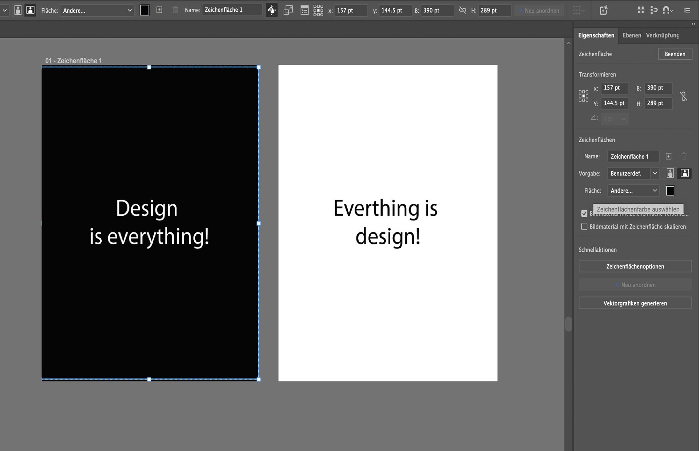The height and width of the screenshot is (451, 699).
Task: Click the landscape orientation icon in properties panel
Action: (684, 173)
